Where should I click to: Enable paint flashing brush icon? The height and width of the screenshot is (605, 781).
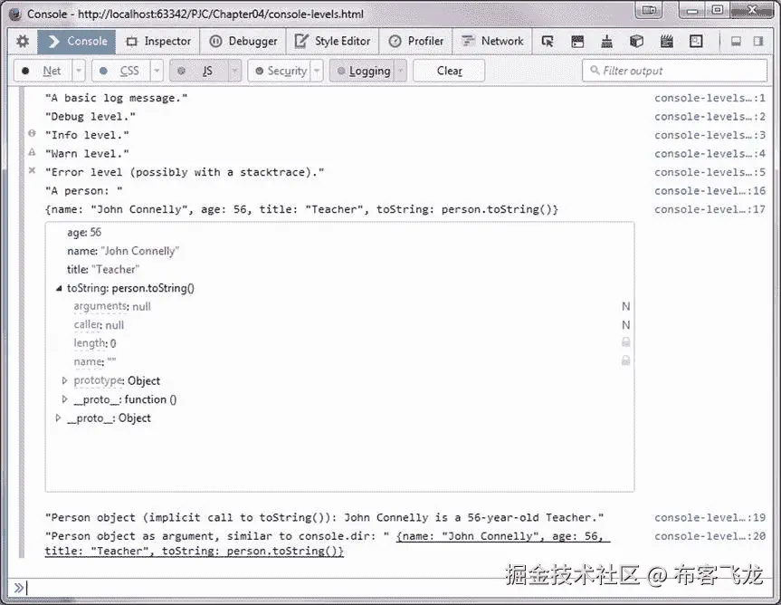click(x=606, y=42)
